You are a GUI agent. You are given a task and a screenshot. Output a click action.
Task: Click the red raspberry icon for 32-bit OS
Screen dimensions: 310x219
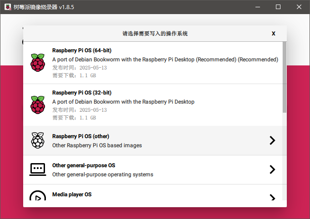click(38, 105)
